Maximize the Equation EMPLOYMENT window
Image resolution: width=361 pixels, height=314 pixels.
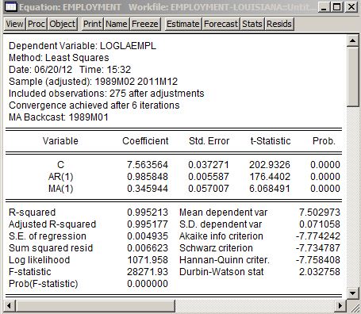pos(337,6)
